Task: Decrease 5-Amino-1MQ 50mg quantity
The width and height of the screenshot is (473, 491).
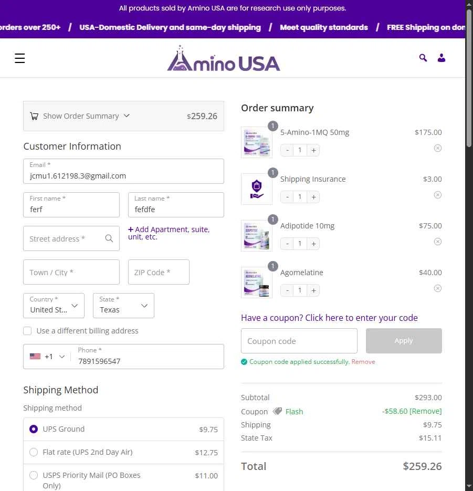Action: (x=287, y=150)
